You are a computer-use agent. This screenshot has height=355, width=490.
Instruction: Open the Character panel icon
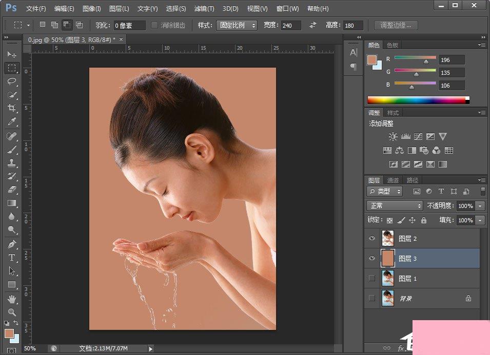click(354, 52)
